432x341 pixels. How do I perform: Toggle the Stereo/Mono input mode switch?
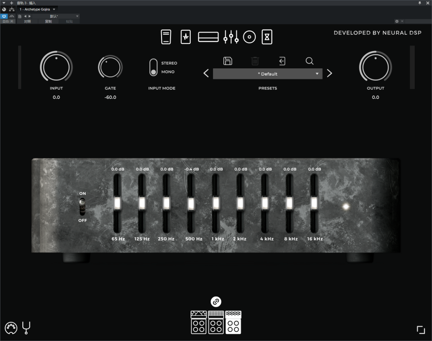point(154,67)
